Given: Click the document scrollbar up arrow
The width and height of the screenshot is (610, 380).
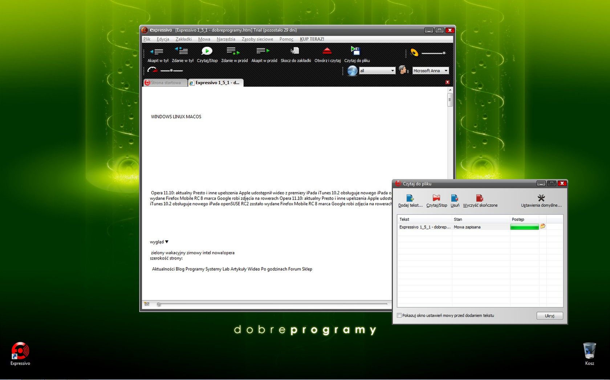Looking at the screenshot, I should pos(450,90).
